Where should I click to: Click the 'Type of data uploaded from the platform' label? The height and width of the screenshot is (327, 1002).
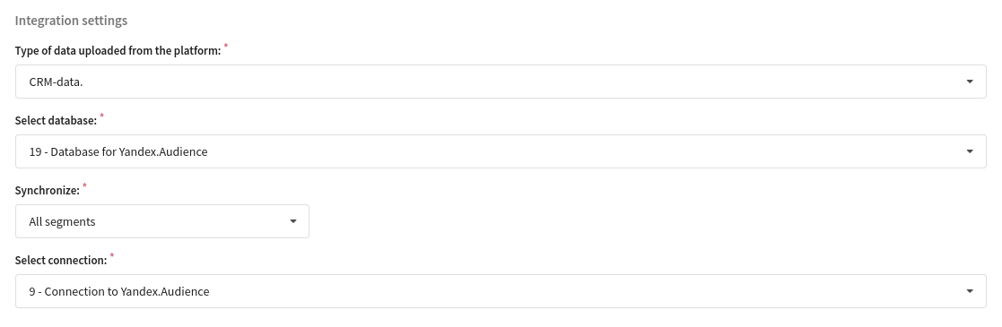[x=118, y=51]
